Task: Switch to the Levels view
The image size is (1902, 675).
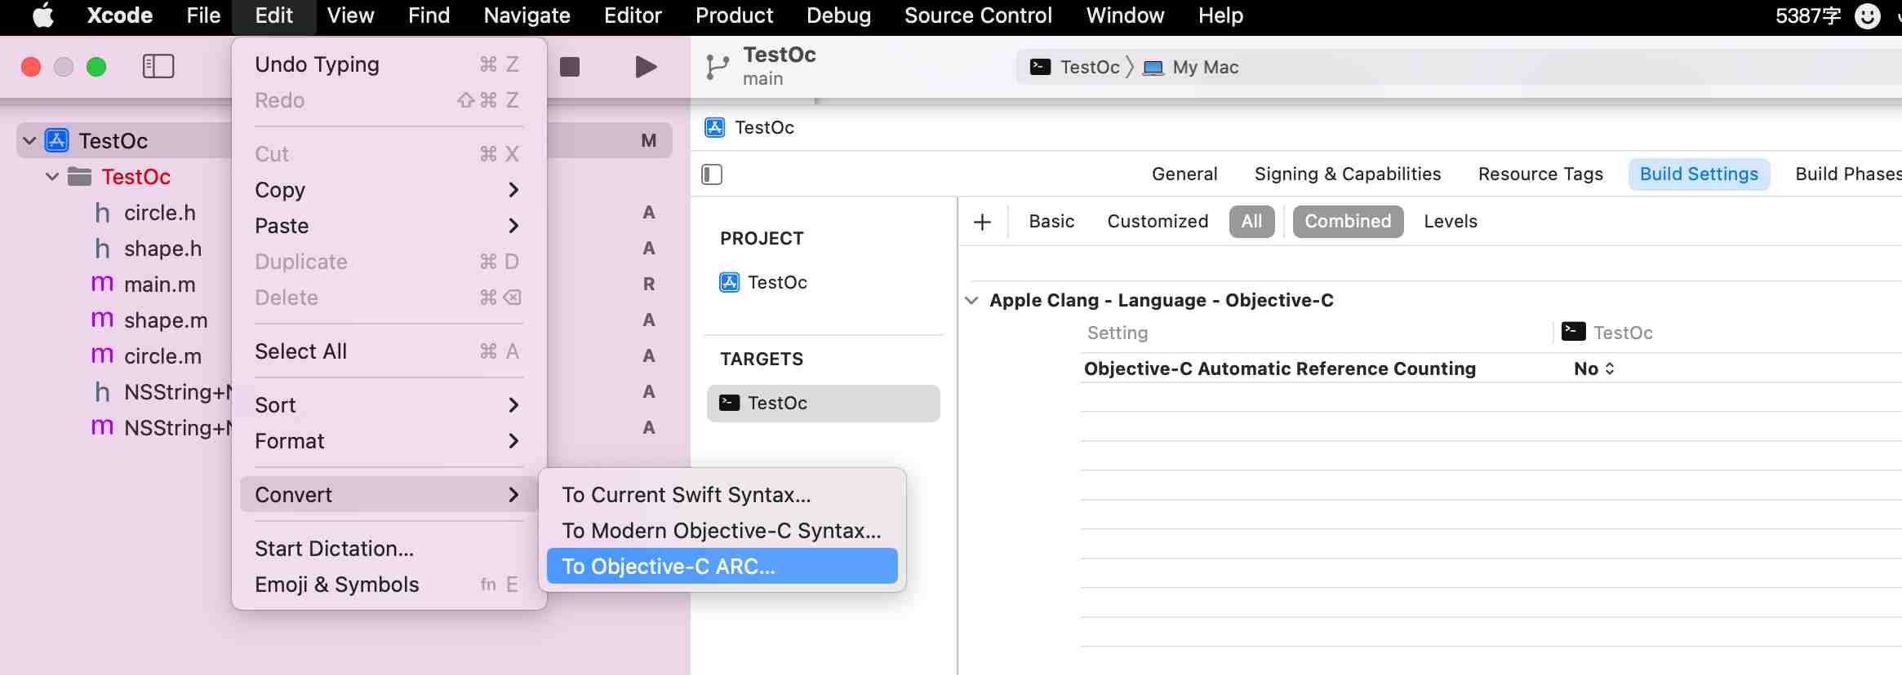Action: (1450, 222)
